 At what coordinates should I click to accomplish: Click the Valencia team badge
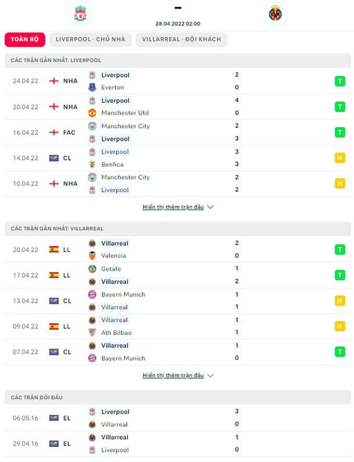click(92, 256)
